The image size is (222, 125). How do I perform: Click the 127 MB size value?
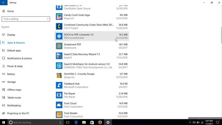[x=123, y=74]
